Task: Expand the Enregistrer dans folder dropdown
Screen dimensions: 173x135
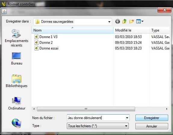Action: [x=109, y=22]
